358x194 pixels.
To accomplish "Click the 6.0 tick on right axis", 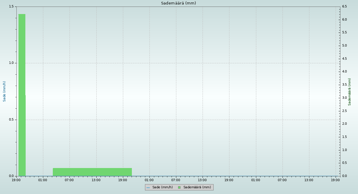I will coord(344,19).
